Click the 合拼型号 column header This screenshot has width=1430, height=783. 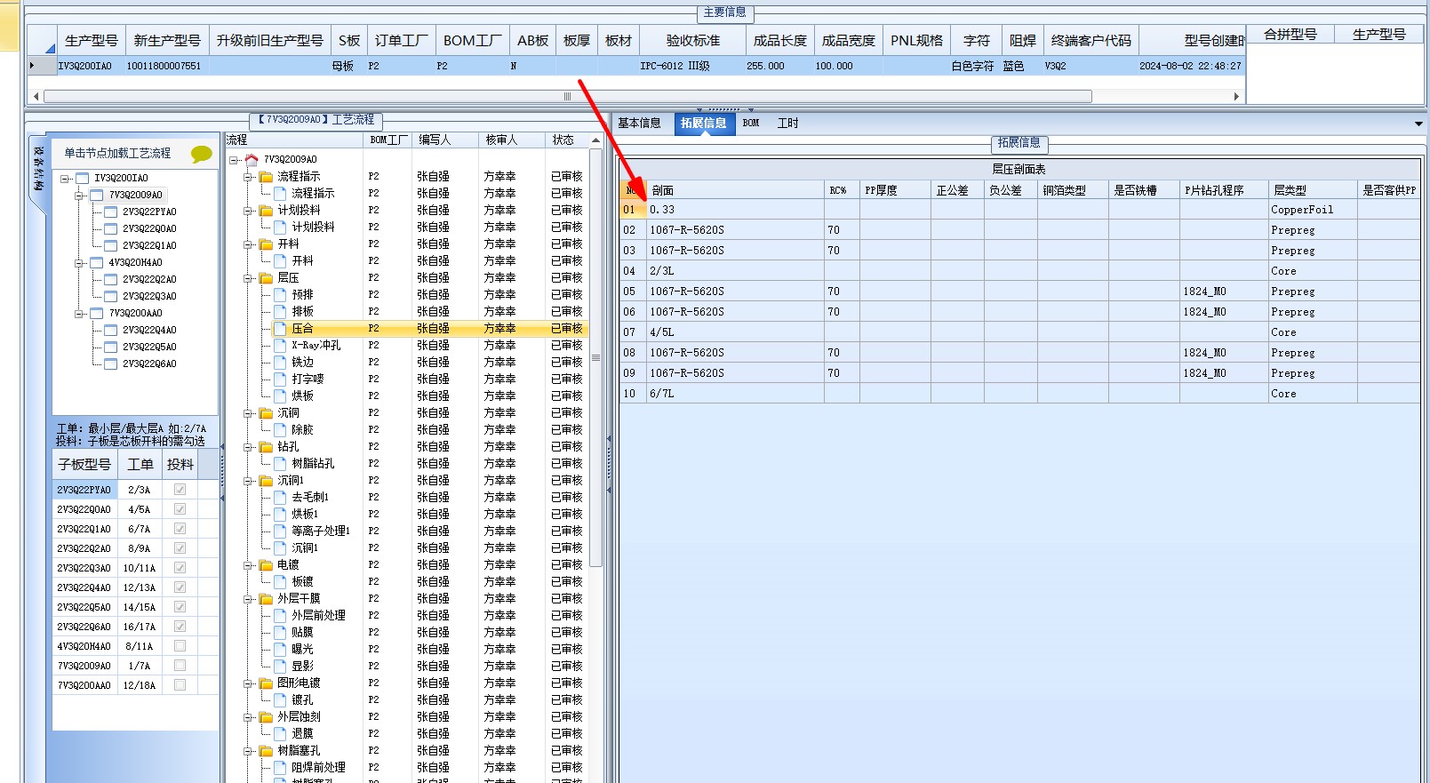coord(1290,35)
